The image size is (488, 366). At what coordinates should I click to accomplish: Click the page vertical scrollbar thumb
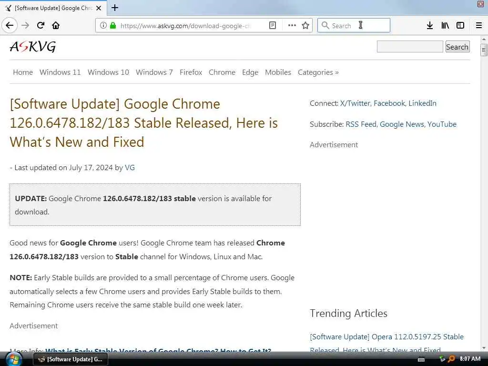pos(484,50)
